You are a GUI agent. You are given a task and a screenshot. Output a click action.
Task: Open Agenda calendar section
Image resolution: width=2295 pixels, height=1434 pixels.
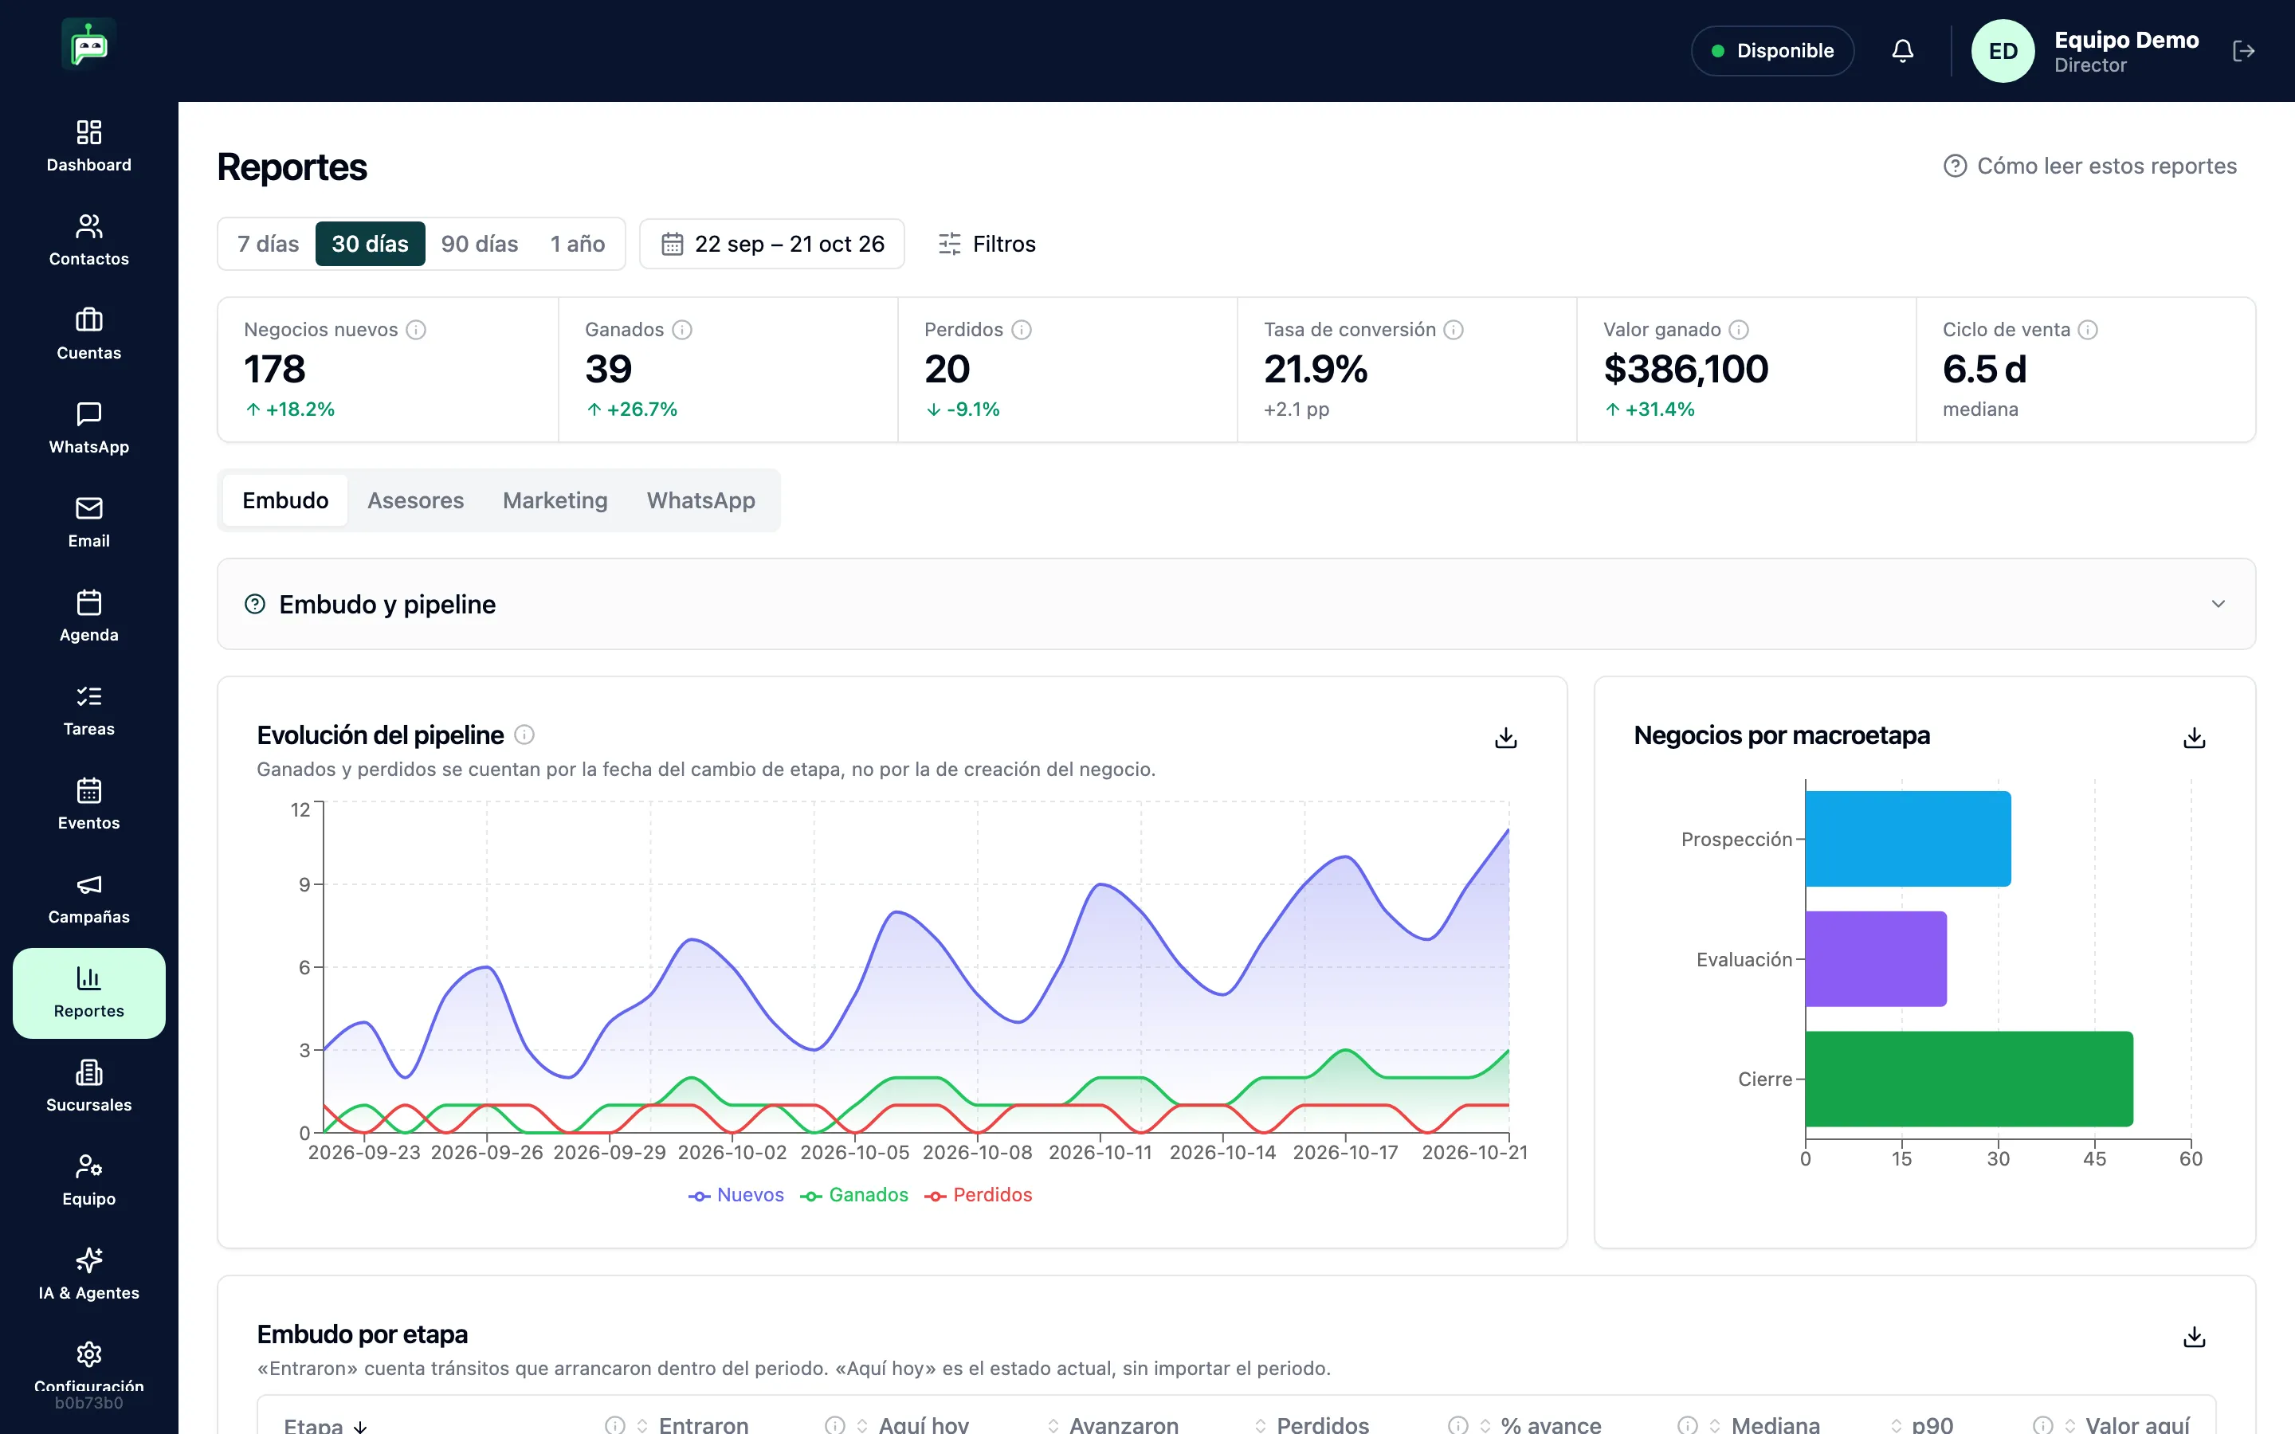[x=89, y=616]
